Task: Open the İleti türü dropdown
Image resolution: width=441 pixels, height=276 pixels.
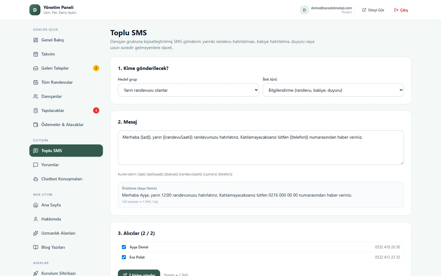Action: [333, 90]
